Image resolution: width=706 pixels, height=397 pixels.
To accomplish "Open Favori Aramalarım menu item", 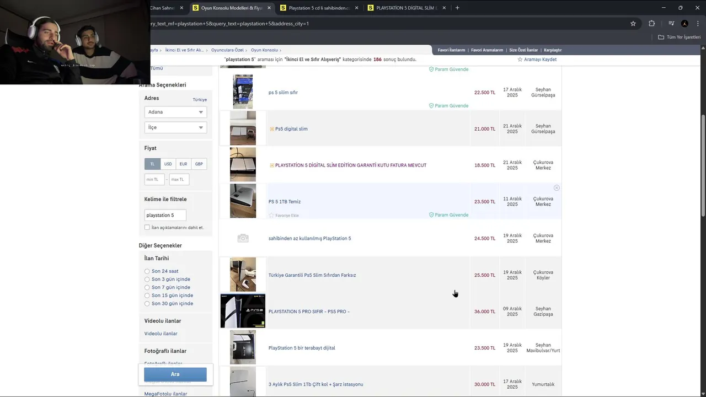I will (x=487, y=50).
